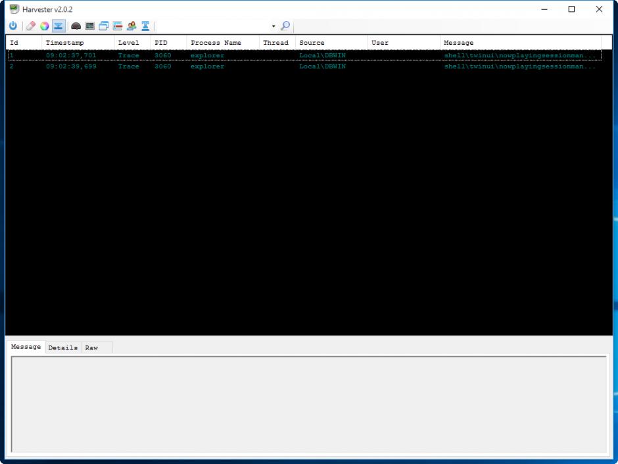Image resolution: width=618 pixels, height=464 pixels.
Task: Sort by the Process Name column header
Action: [x=223, y=43]
